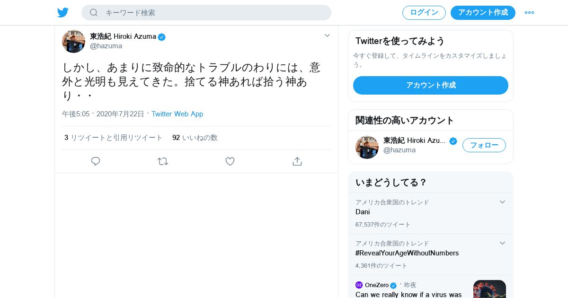568x298 pixels.
Task: Open the three-dot more menu in header
Action: pos(529,12)
